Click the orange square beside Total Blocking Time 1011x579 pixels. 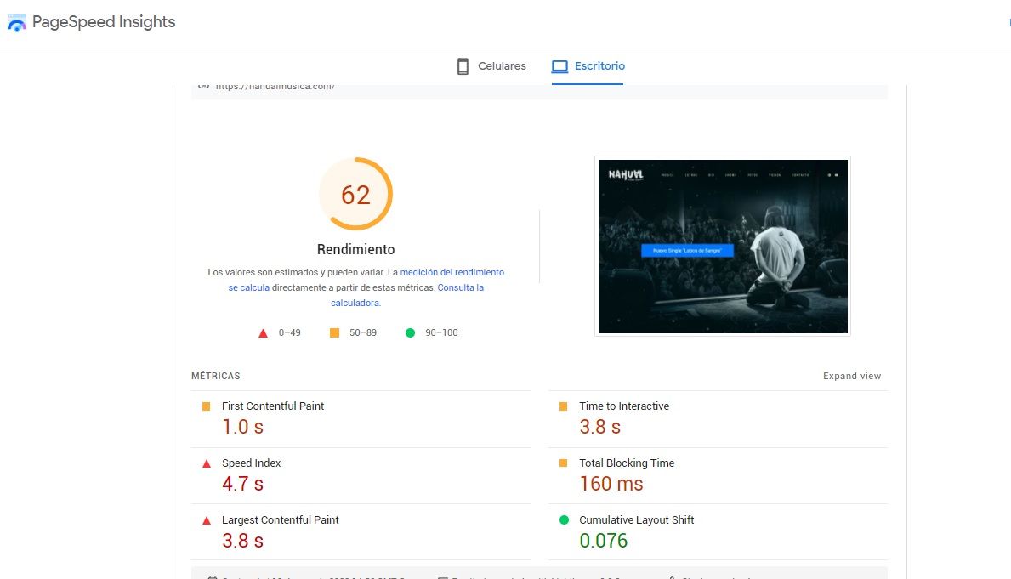point(564,463)
